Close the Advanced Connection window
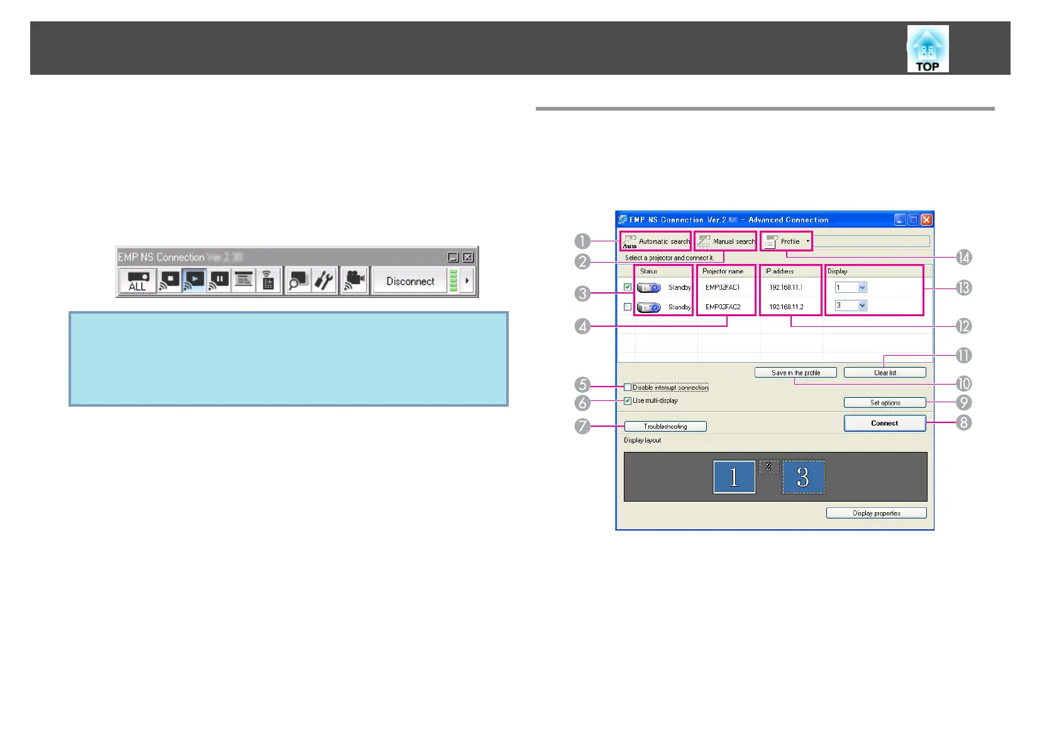Viewport: 1059px width, 748px height. click(x=926, y=219)
